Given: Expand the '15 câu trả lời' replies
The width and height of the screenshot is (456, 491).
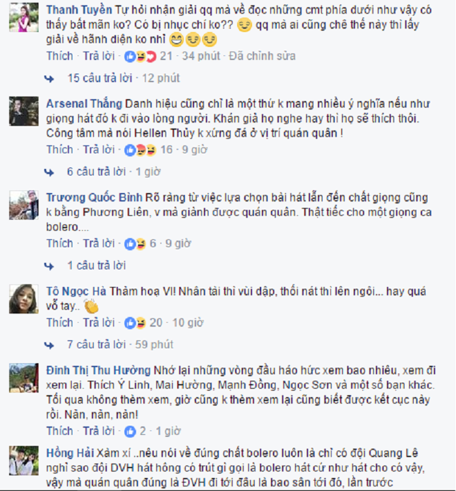Looking at the screenshot, I should pyautogui.click(x=100, y=78).
